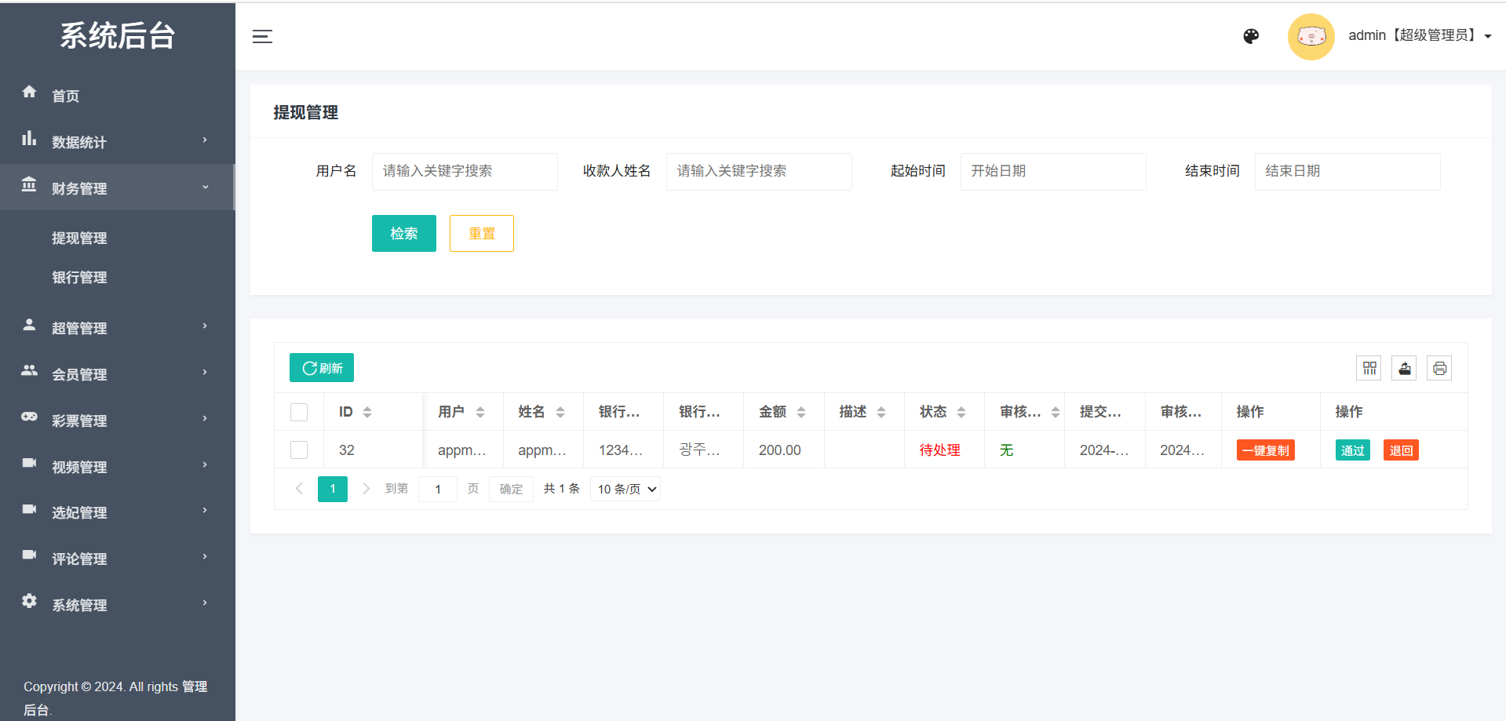Sort the 金额 column using arrows
Image resolution: width=1506 pixels, height=721 pixels.
(x=801, y=412)
